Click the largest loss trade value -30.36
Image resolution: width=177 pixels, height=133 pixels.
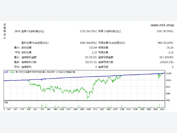(x=170, y=48)
